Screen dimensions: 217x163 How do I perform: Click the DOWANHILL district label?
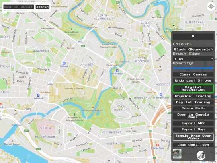pyautogui.click(x=41, y=51)
